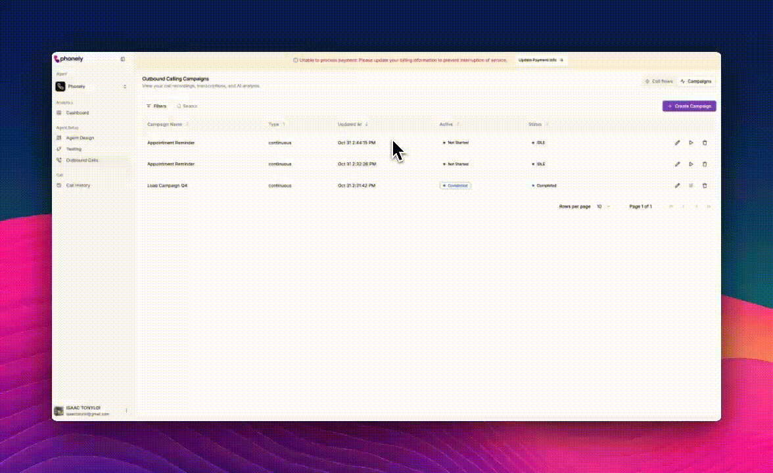Open the Rows per page dropdown
773x473 pixels.
(x=603, y=206)
